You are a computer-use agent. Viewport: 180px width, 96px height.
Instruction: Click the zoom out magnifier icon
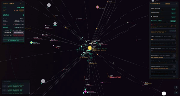click(176, 93)
